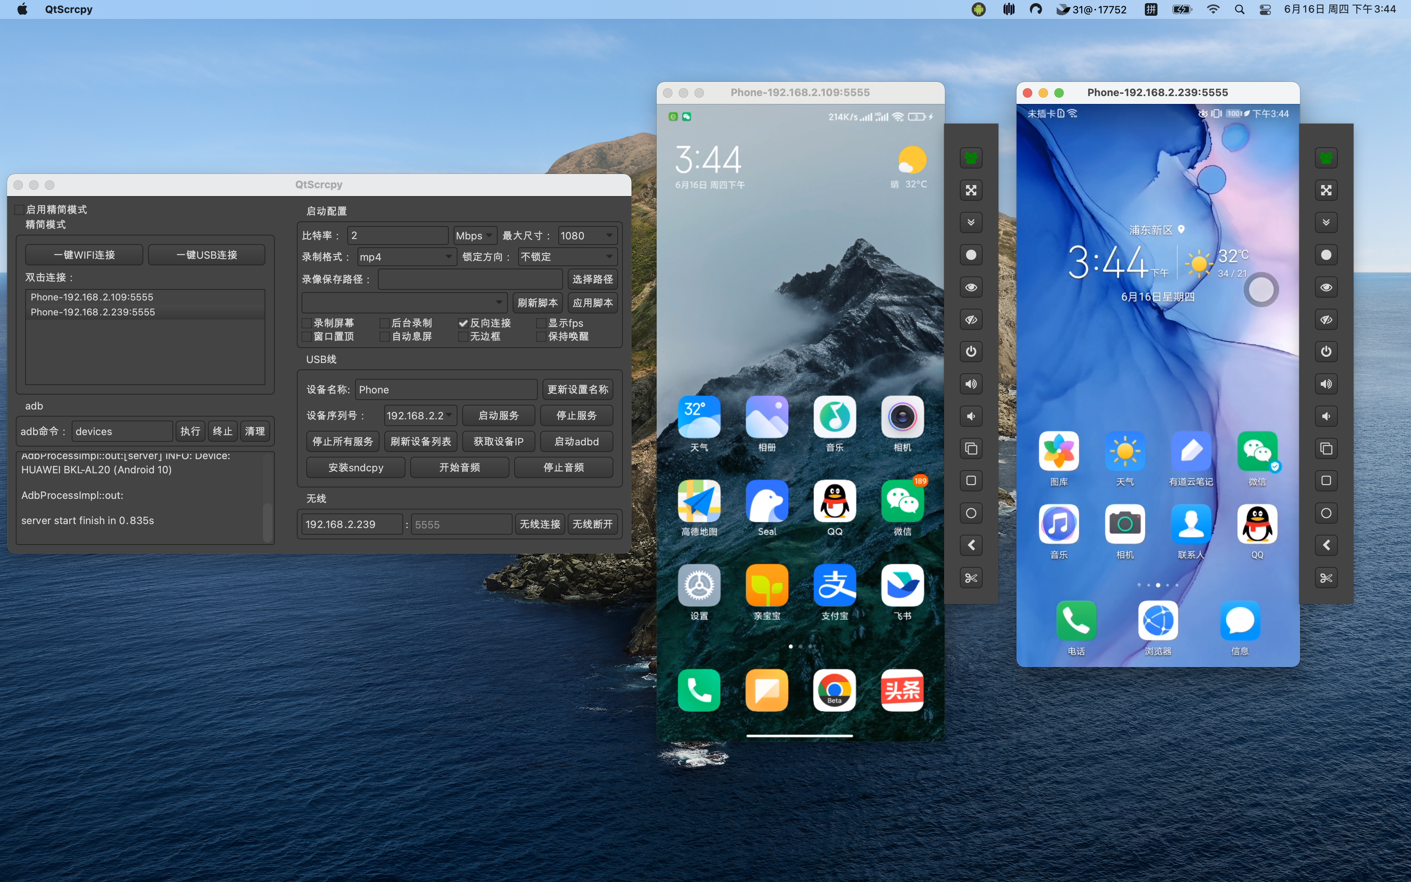Open Apple menu in the menu bar
Viewport: 1411px width, 882px height.
point(22,9)
